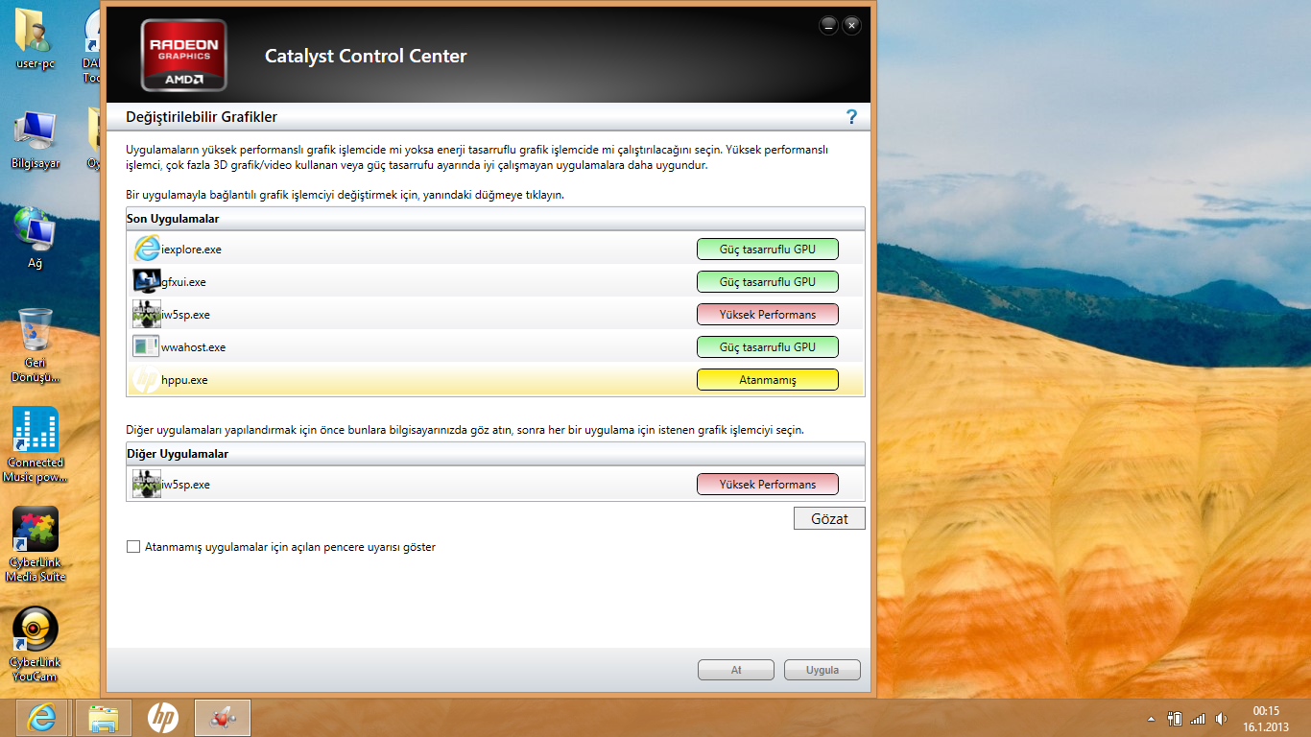Select the gfxui.exe row text
Viewport: 1311px width, 737px height.
tap(183, 282)
